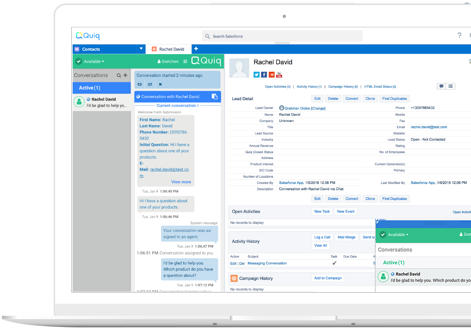
Task: Click the Log a Call button
Action: click(x=322, y=237)
